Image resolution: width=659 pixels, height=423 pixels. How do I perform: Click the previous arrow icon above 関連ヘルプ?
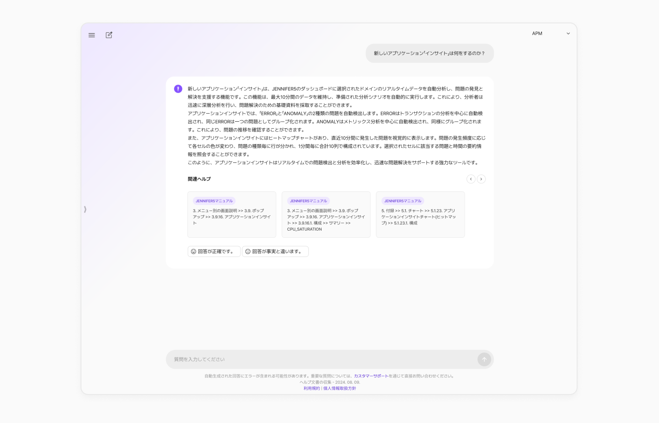click(471, 179)
